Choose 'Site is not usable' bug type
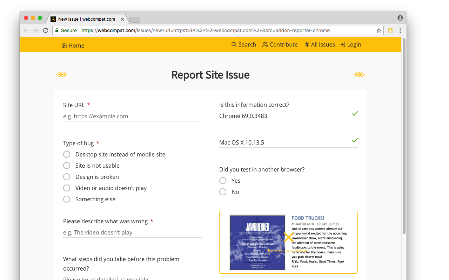 tap(67, 166)
